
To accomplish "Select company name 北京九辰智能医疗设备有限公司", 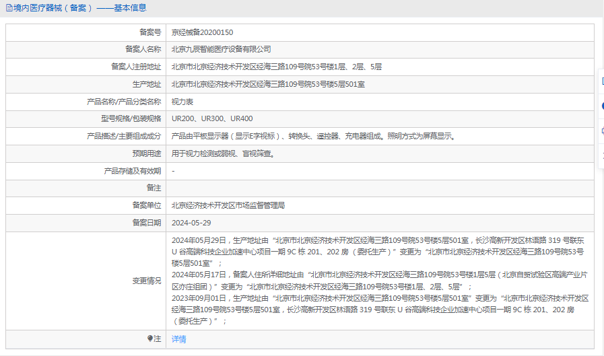I will click(x=221, y=49).
